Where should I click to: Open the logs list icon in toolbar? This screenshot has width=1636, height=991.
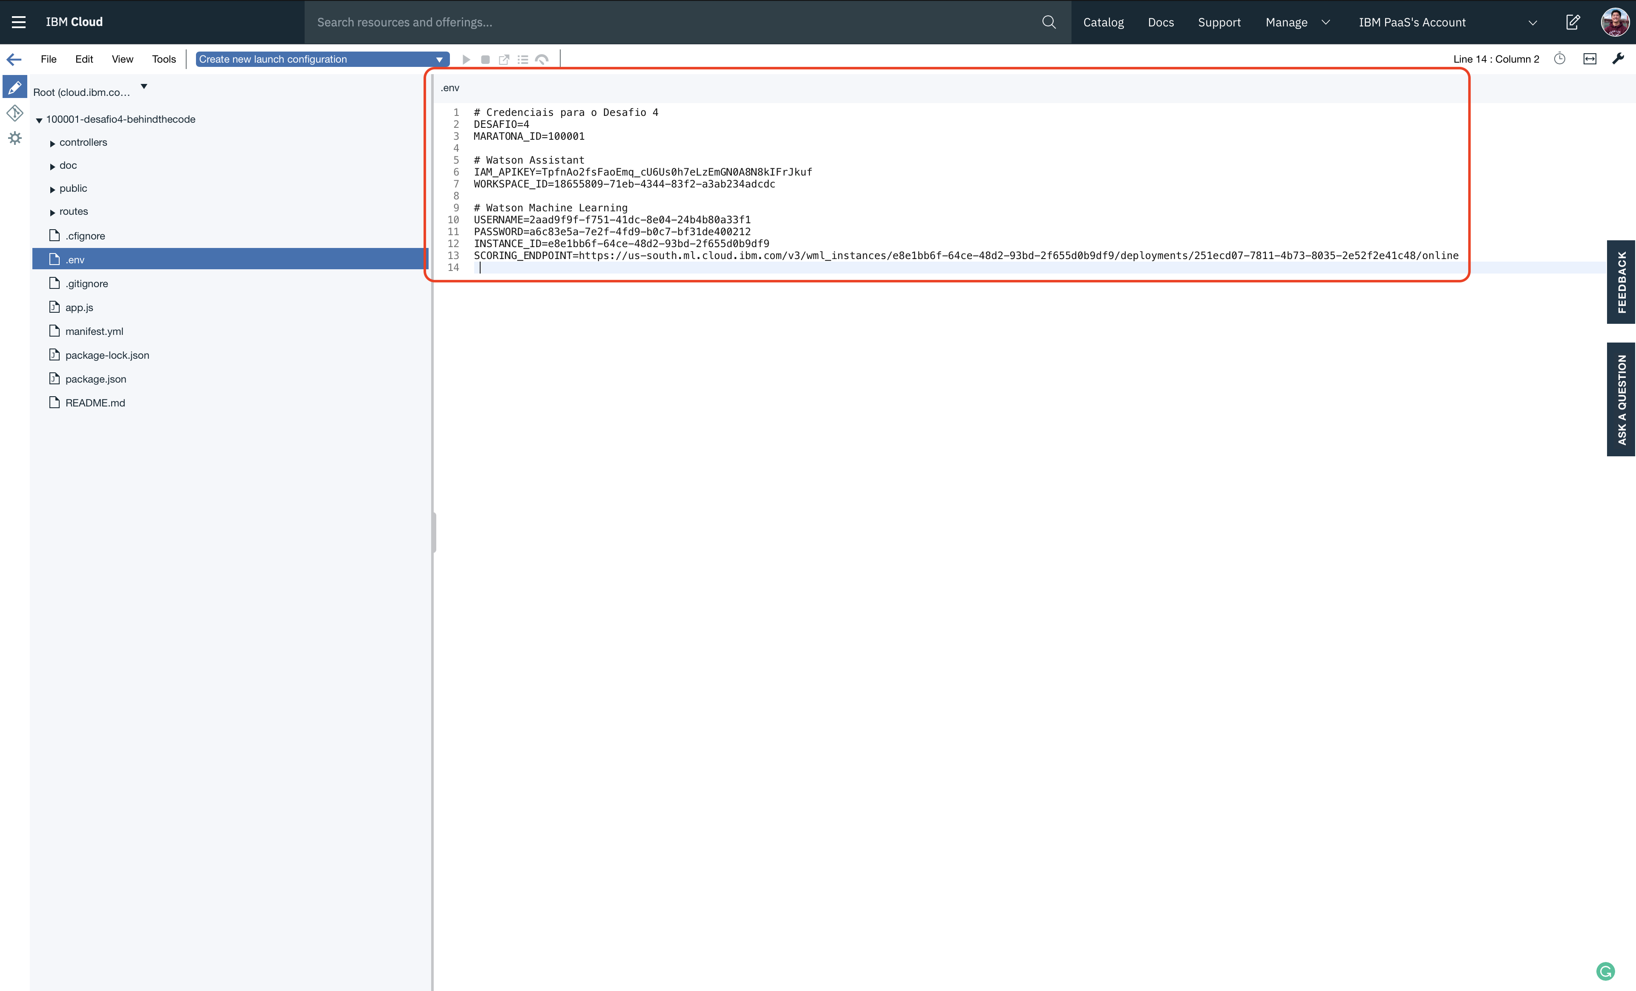pos(523,60)
